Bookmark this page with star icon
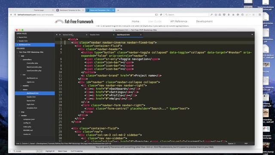Image resolution: width=275 pixels, height=155 pixels. coord(216,15)
